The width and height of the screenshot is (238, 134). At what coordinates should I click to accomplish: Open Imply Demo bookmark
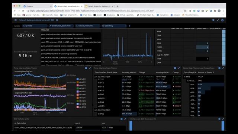click(163, 15)
